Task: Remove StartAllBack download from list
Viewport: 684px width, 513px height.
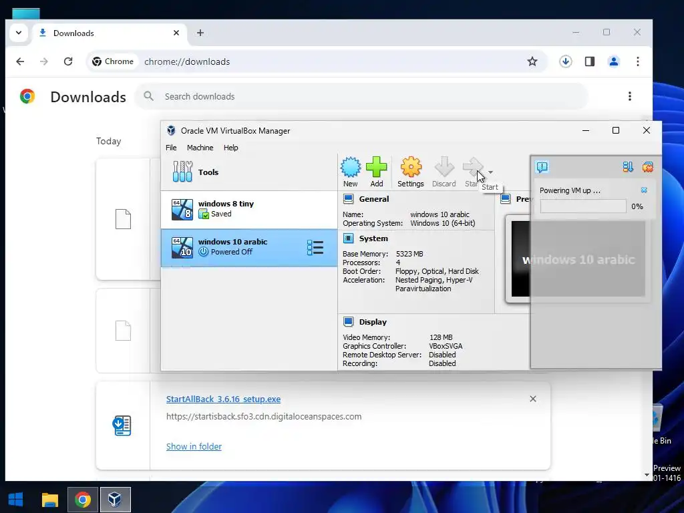Action: 533,399
